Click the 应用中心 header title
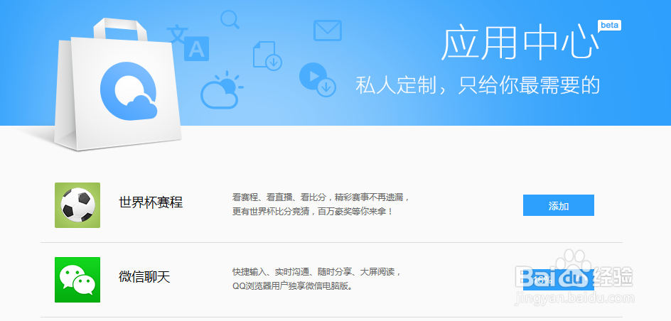 [x=519, y=44]
